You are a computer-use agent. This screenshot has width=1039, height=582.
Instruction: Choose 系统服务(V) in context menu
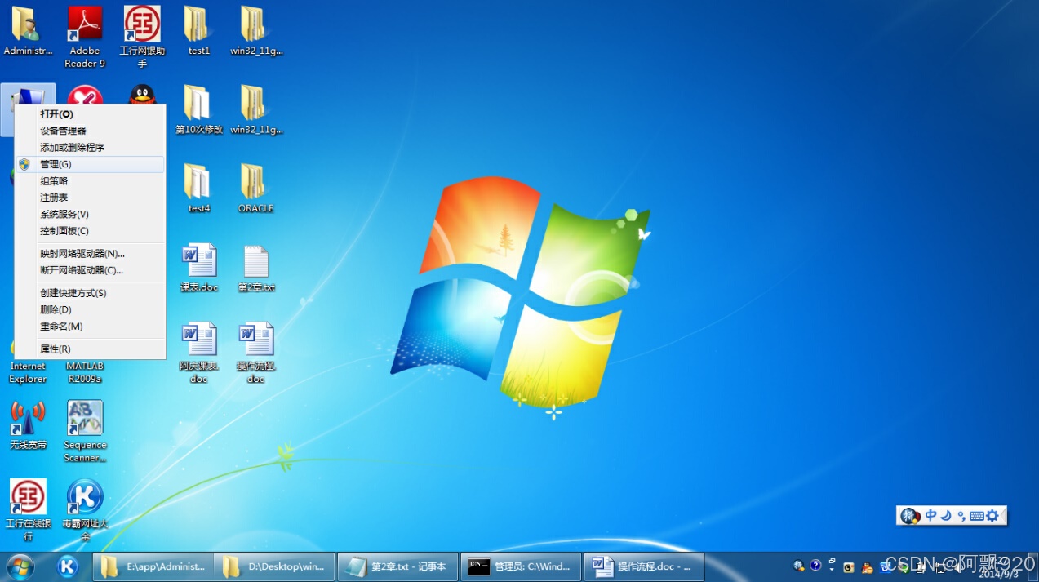pos(91,215)
